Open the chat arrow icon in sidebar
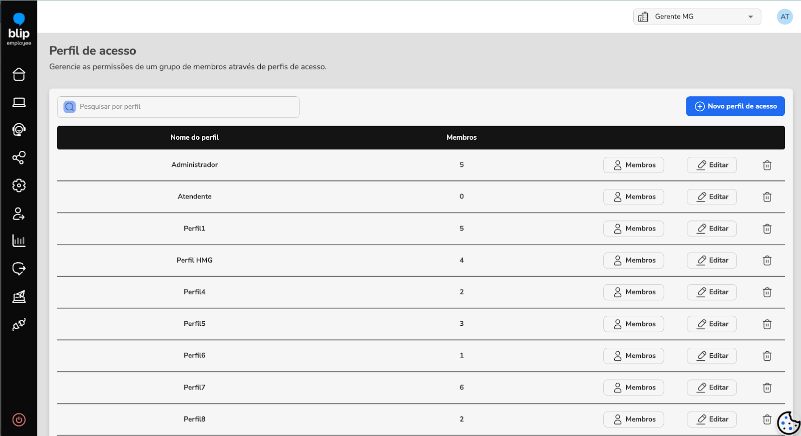Screen dimensions: 801x436 [x=19, y=269]
